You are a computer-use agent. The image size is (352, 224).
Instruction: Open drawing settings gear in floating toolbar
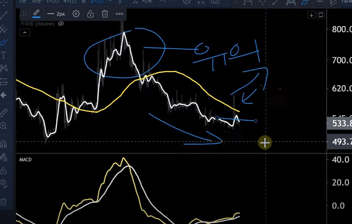point(76,14)
